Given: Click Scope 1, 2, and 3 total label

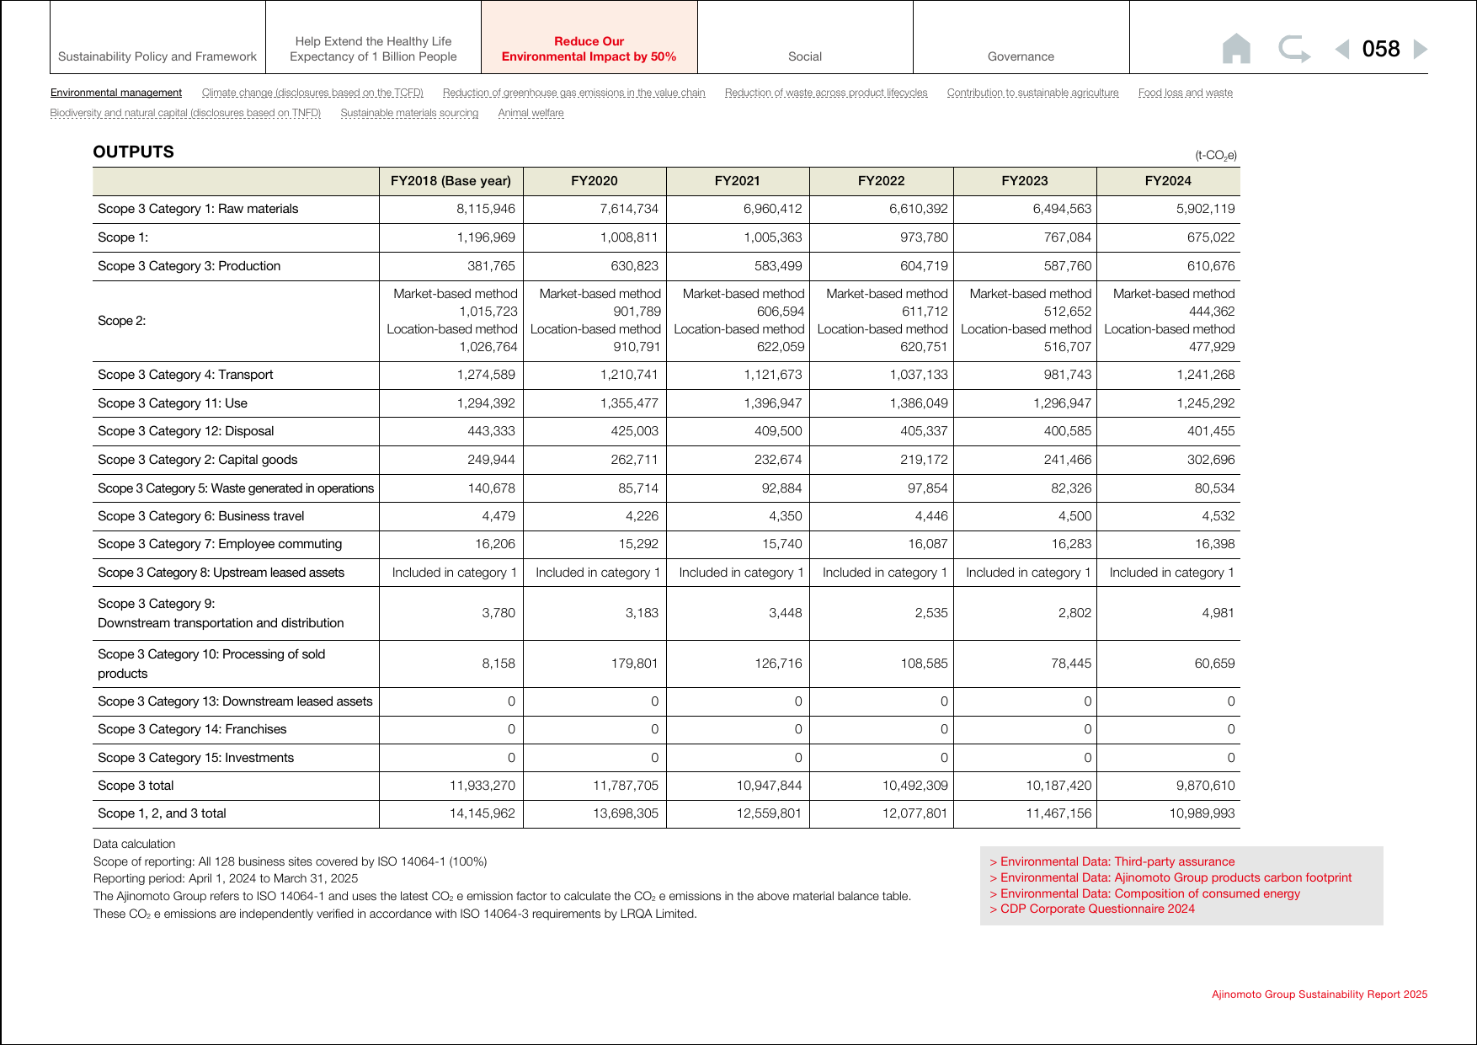Looking at the screenshot, I should click(x=162, y=813).
